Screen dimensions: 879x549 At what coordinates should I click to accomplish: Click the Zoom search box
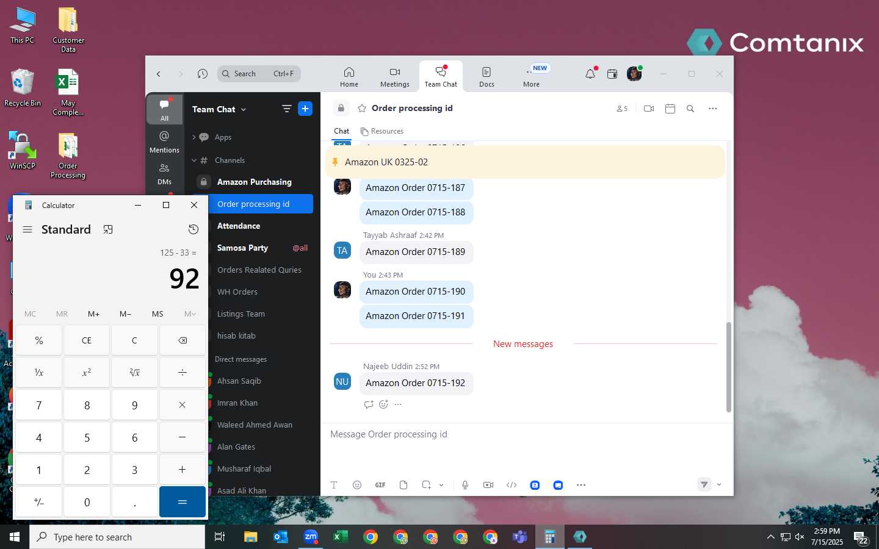pyautogui.click(x=259, y=74)
